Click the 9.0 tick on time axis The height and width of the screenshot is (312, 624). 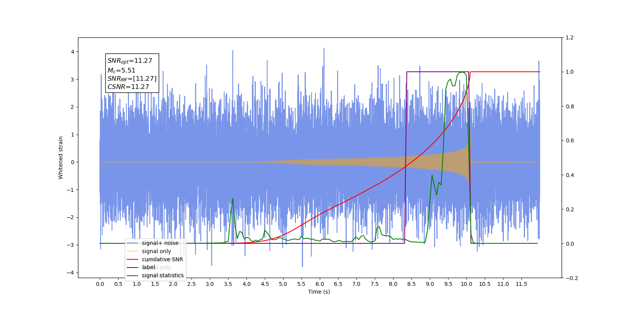[x=430, y=284]
